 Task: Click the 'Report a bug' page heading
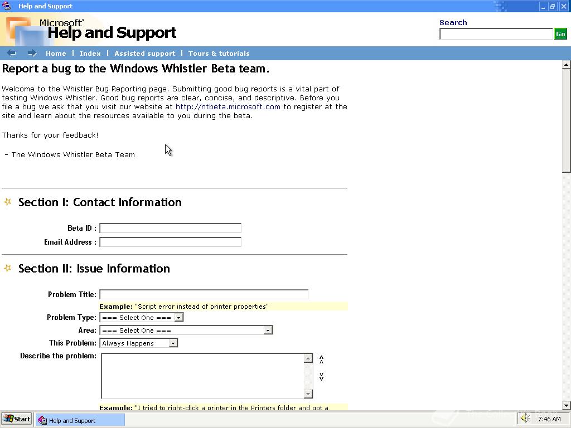coord(136,69)
